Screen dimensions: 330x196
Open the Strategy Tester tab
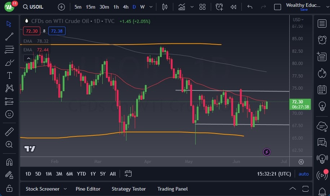[129, 189]
